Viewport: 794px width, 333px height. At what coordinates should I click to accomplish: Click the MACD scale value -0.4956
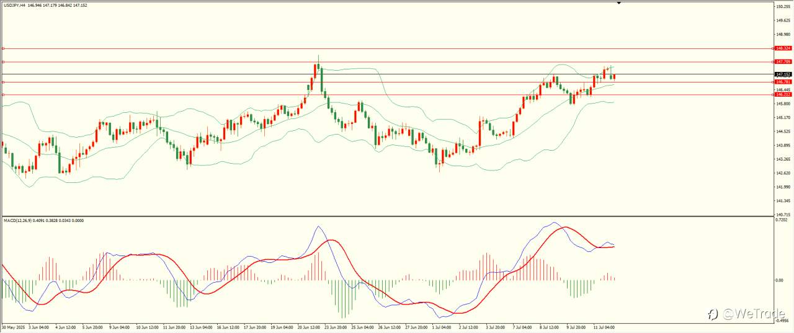783,321
